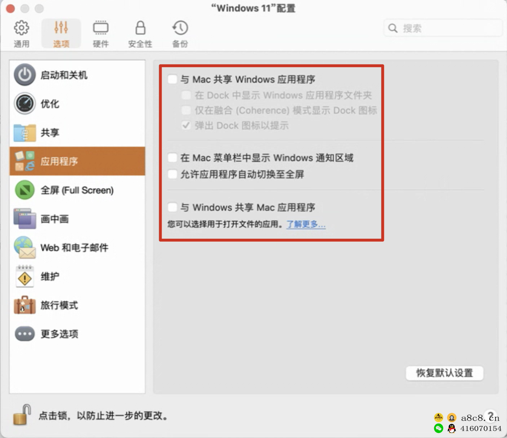Click the 共享 sidebar label

click(x=50, y=133)
